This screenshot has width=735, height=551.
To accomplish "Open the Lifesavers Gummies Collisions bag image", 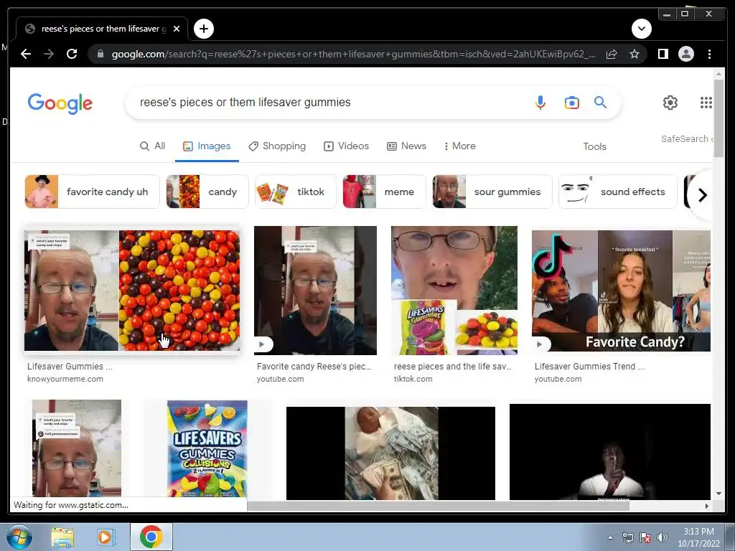I will pos(207,449).
